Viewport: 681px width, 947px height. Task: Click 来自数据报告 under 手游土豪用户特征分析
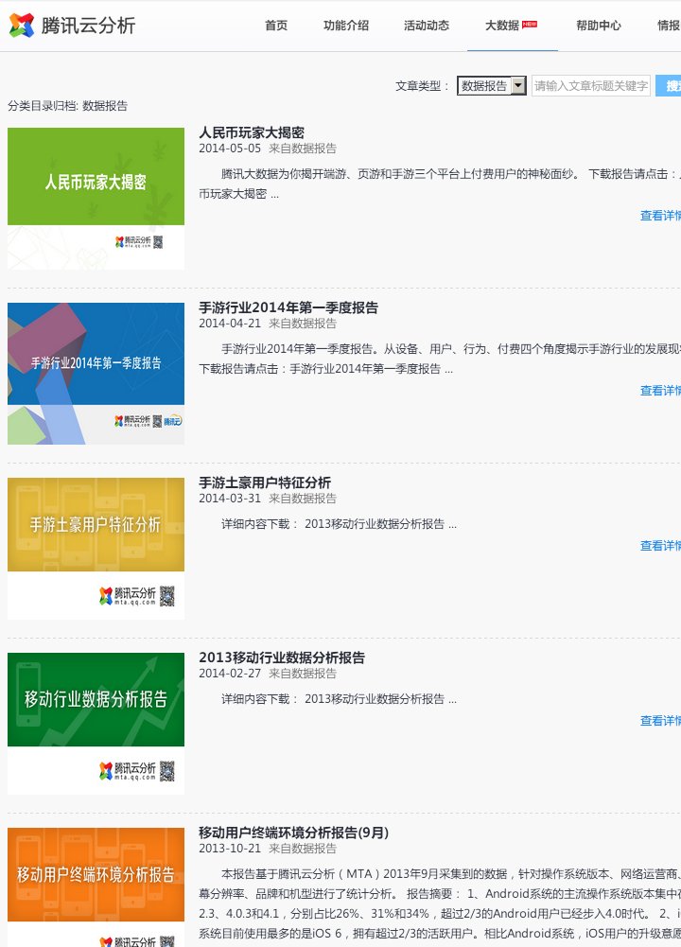(x=303, y=499)
